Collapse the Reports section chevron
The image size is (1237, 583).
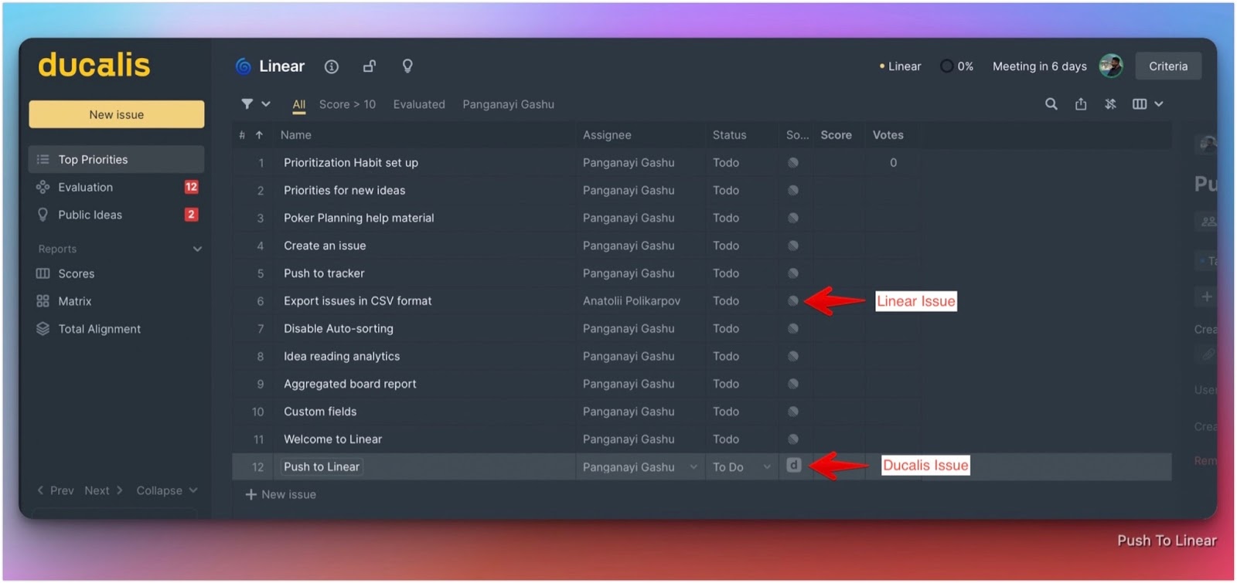coord(197,249)
